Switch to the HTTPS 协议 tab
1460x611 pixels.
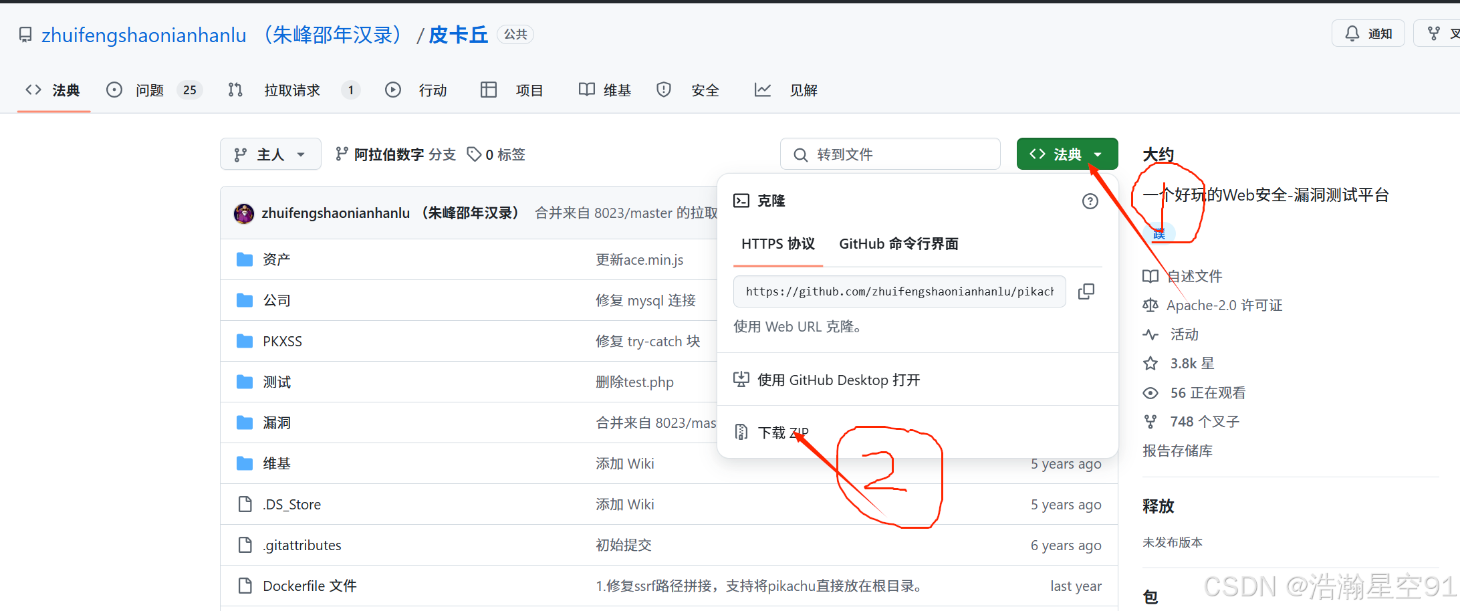[x=778, y=244]
